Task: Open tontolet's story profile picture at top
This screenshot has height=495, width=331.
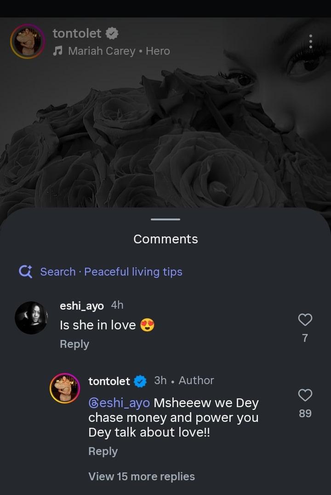Action: [28, 41]
